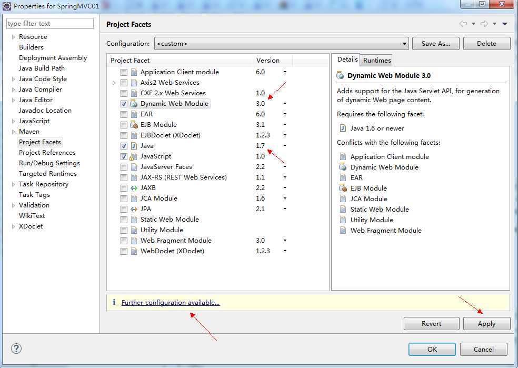
Task: Expand the Maven tree node
Action: 13,132
